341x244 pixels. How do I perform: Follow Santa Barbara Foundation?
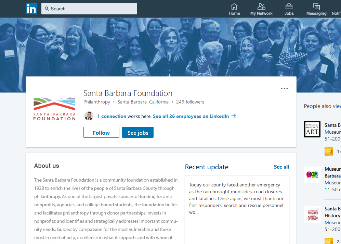point(101,133)
